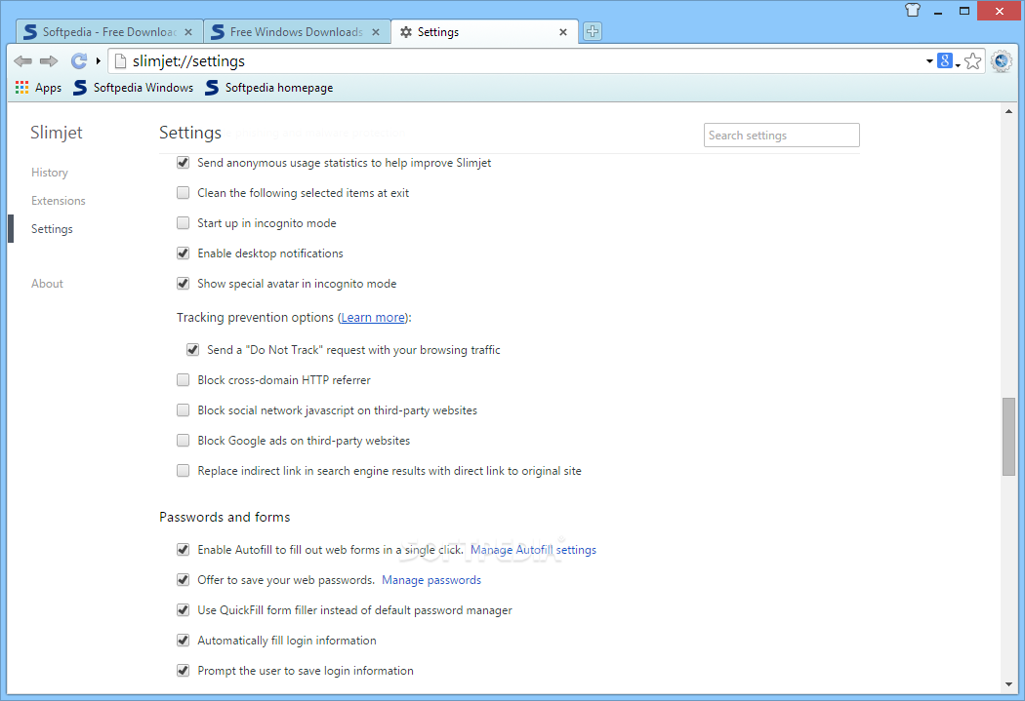Enable Start up in incognito mode
The image size is (1025, 701).
[184, 223]
